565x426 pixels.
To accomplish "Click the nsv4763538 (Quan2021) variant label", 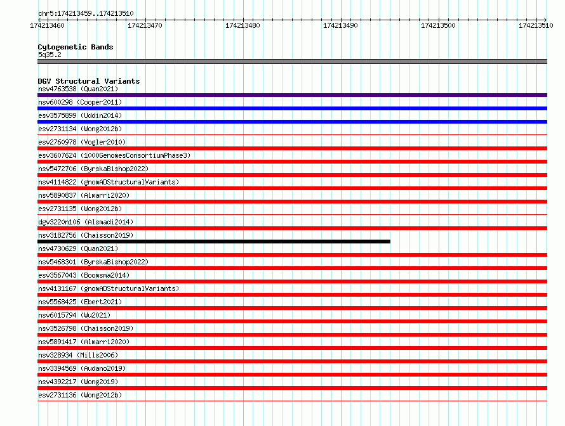I will [x=78, y=89].
